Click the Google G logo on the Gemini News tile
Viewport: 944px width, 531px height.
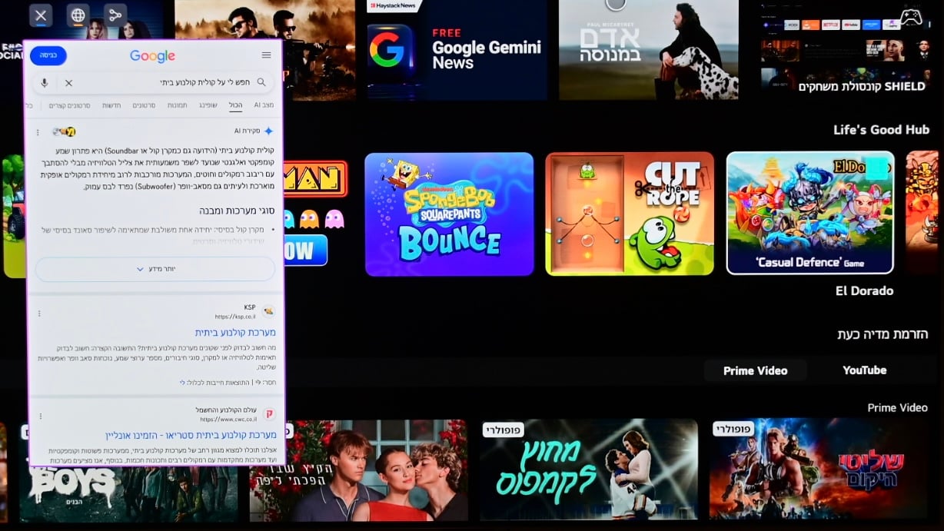(x=387, y=50)
